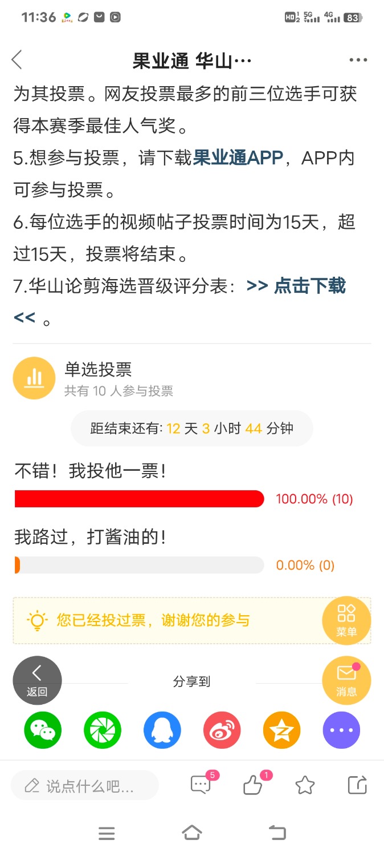Share to WeChat
This screenshot has width=384, height=856.
43,730
